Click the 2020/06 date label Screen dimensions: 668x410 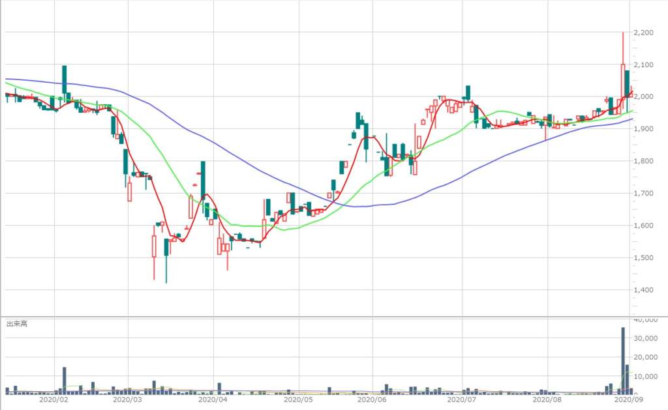pyautogui.click(x=372, y=400)
